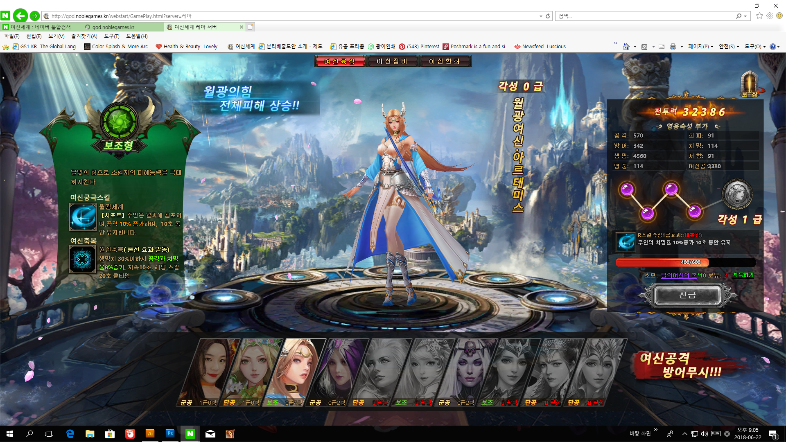Expand the favorites bar overflow chevron

[x=615, y=43]
